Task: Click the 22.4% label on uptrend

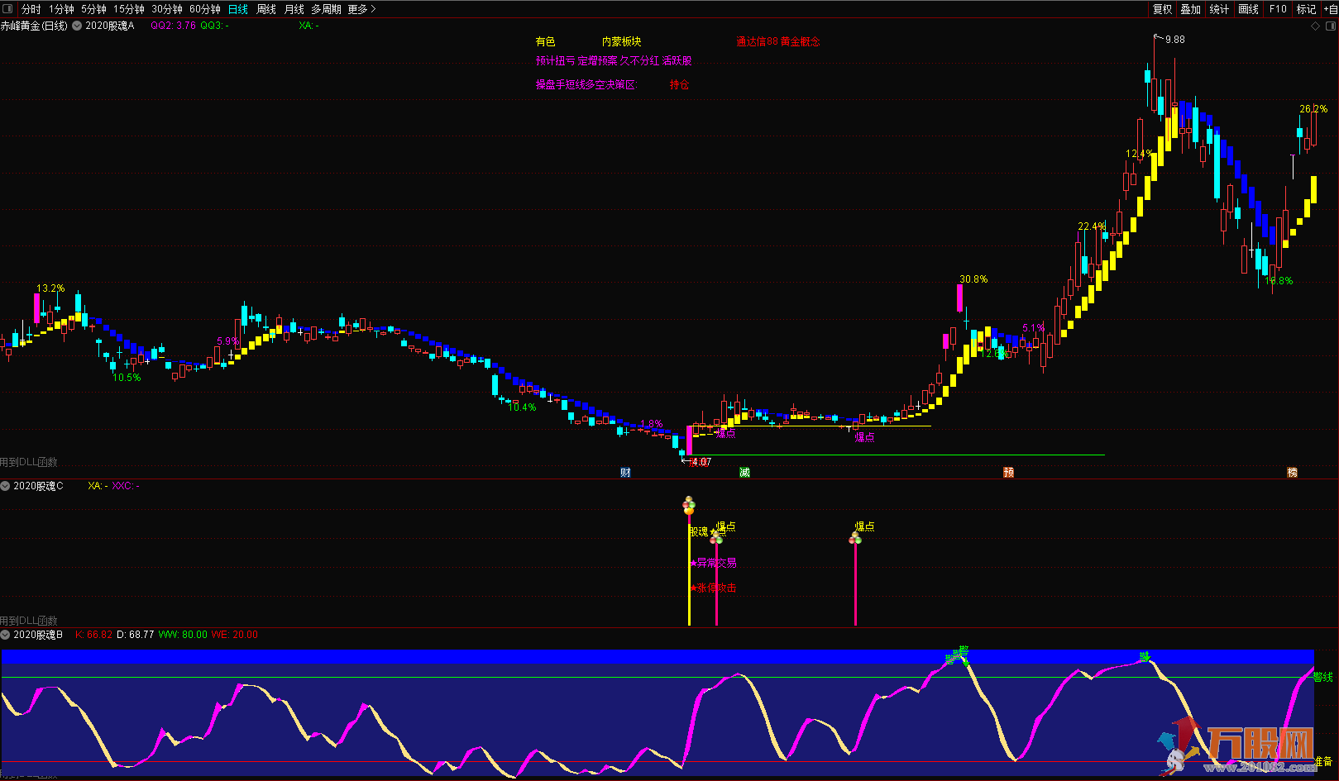Action: [1092, 226]
